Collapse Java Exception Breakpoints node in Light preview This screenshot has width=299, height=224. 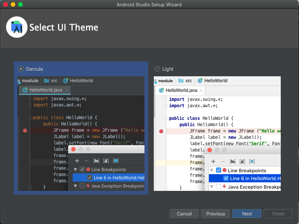tap(211, 186)
